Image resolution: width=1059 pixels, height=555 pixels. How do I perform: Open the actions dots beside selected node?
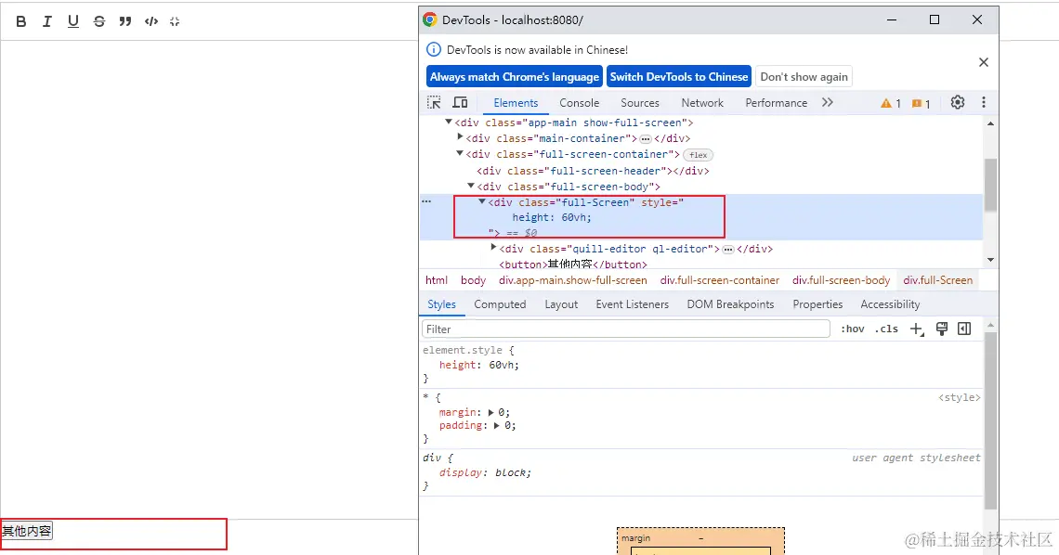point(426,201)
